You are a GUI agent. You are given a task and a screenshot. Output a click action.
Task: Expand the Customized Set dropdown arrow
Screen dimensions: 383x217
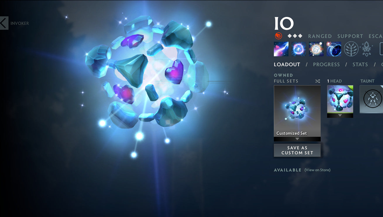click(297, 139)
